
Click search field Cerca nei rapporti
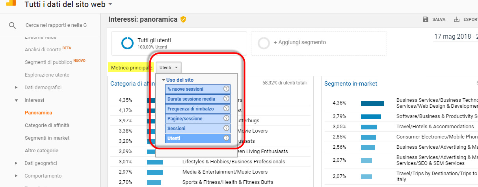(56, 25)
